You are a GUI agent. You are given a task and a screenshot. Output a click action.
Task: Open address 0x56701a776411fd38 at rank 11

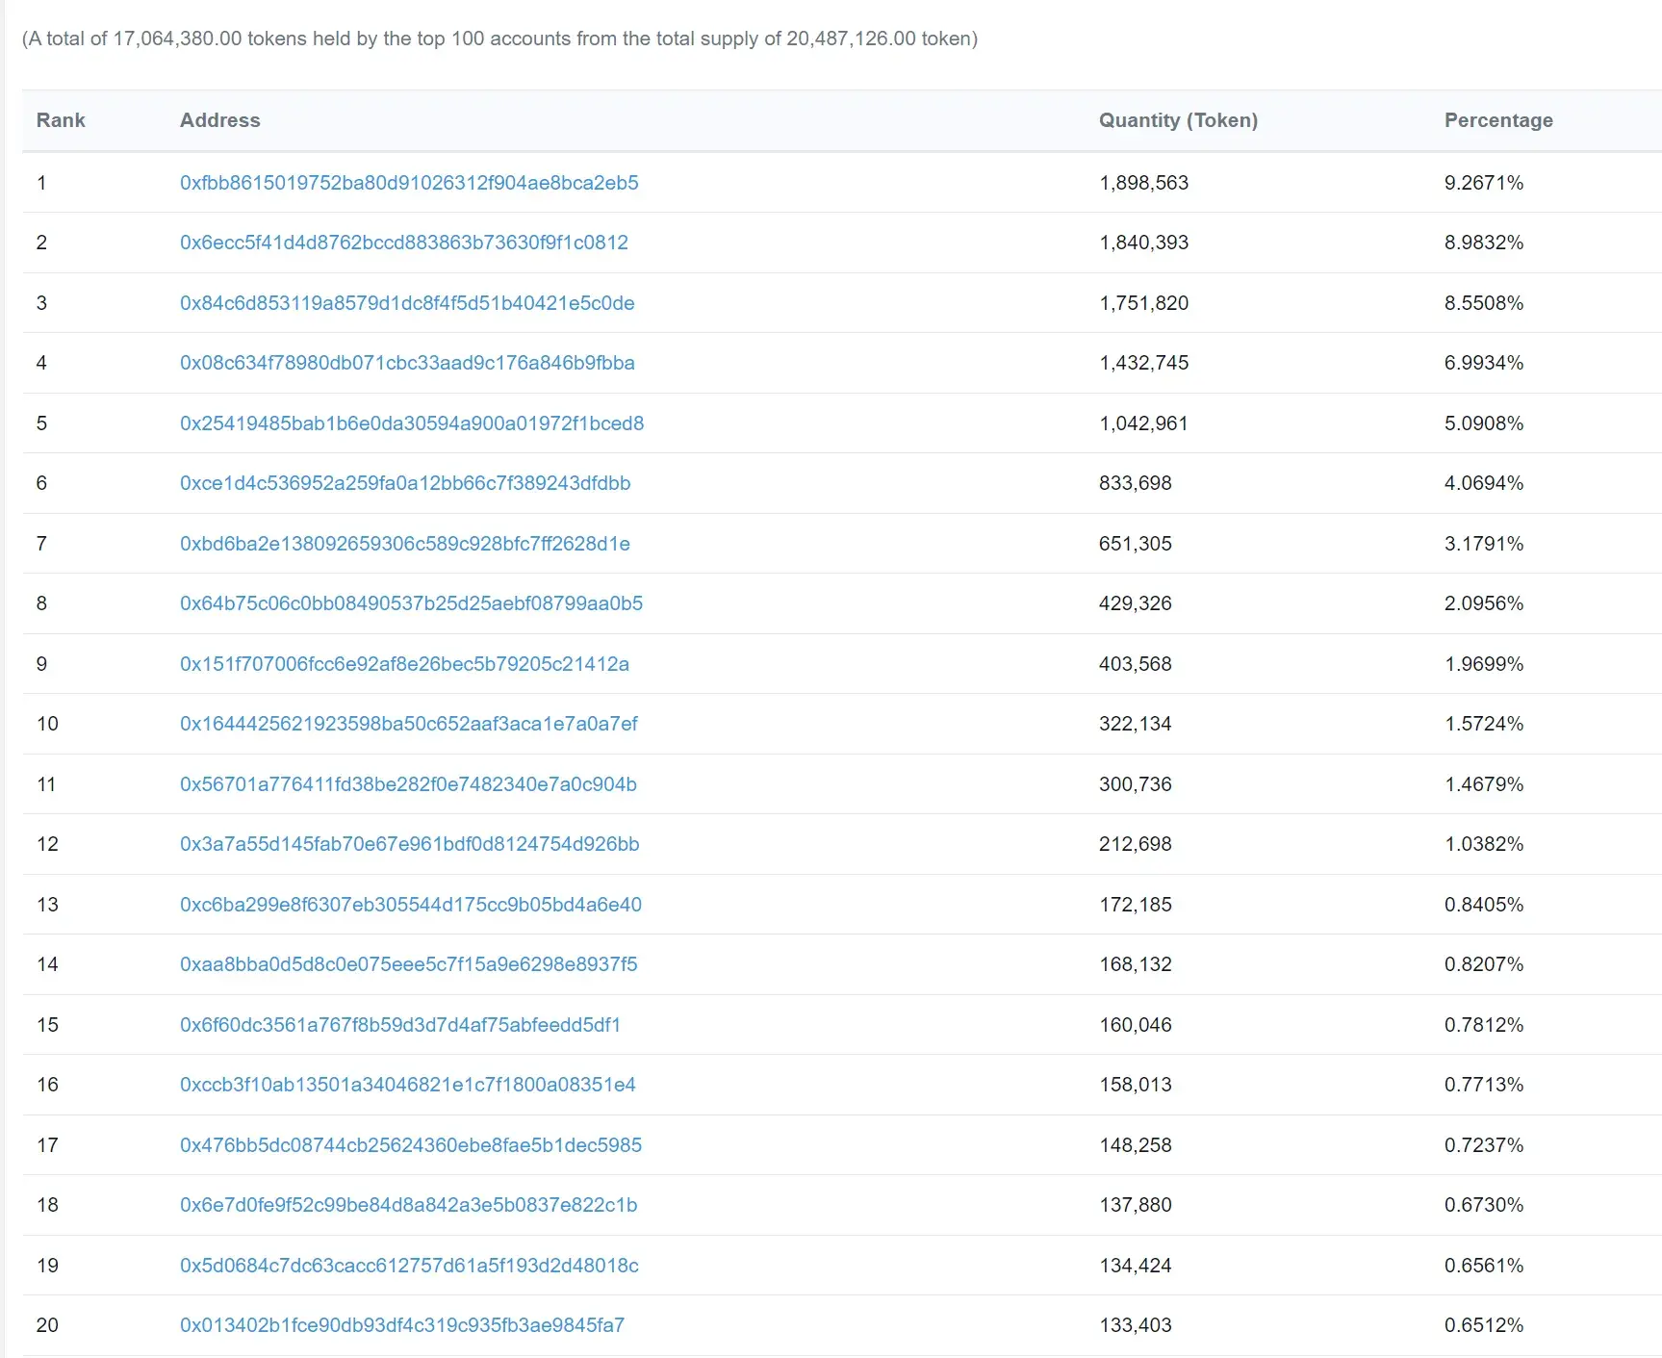click(x=408, y=784)
